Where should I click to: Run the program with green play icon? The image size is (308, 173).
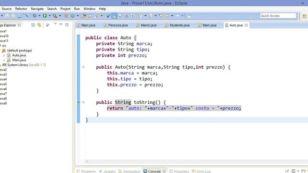45,16
